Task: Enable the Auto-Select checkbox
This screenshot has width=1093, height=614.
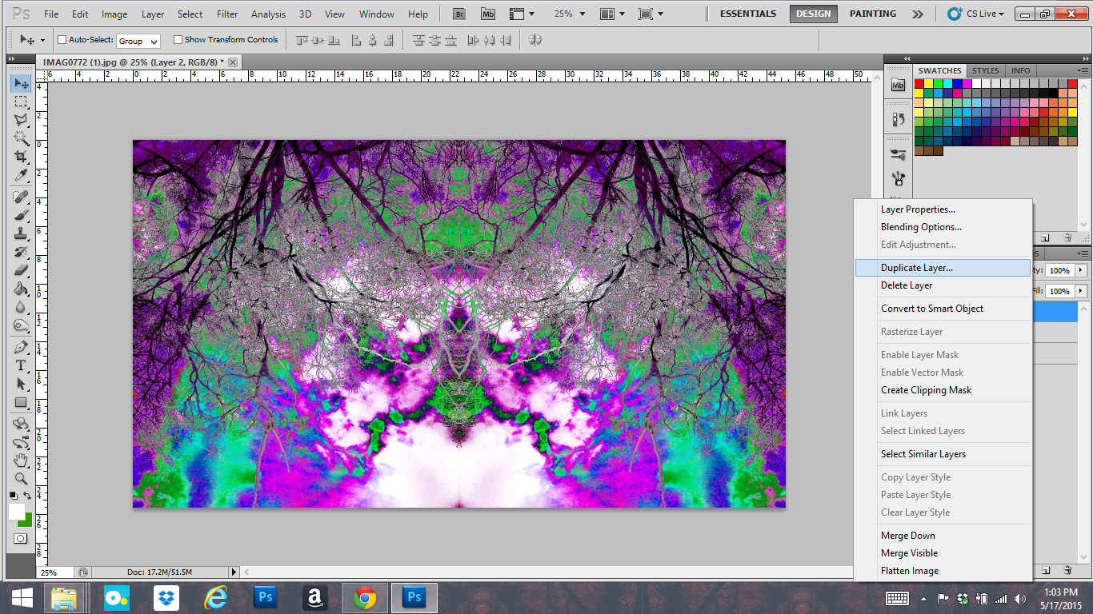Action: click(x=62, y=40)
